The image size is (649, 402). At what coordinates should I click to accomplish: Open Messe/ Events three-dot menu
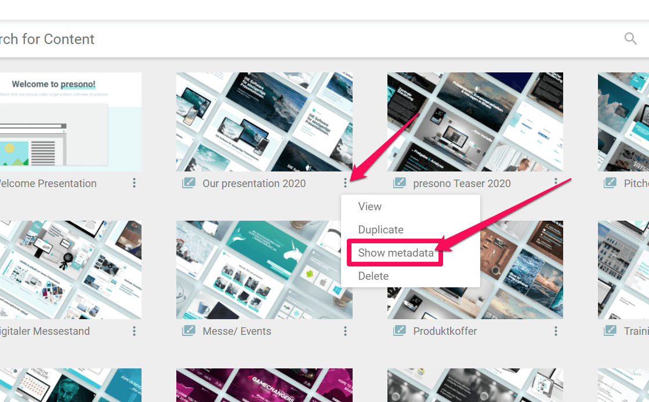pos(345,331)
